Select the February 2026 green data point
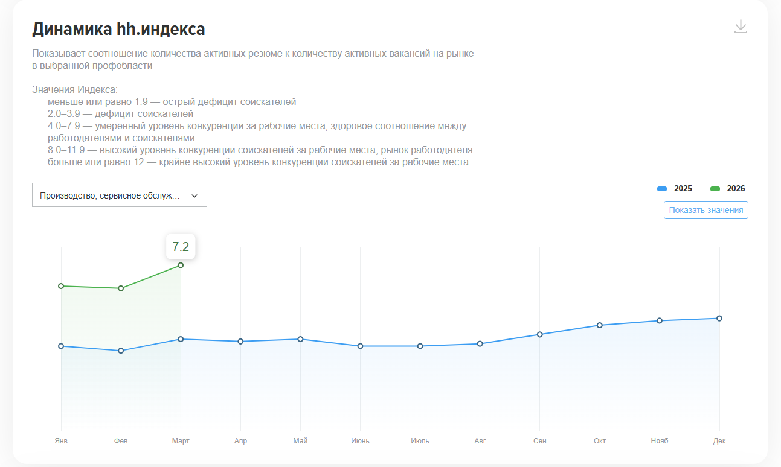Viewport: 781px width, 467px height. pyautogui.click(x=121, y=288)
